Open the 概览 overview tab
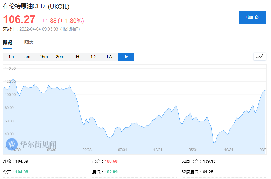The width and height of the screenshot is (271, 179). coord(7,42)
